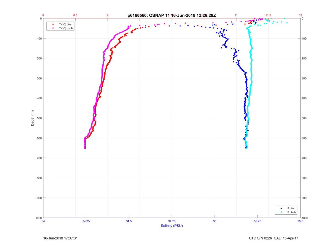Image resolution: width=332 pixels, height=245 pixels.
Task: Click right depth tick label 400
Action: 304,98
